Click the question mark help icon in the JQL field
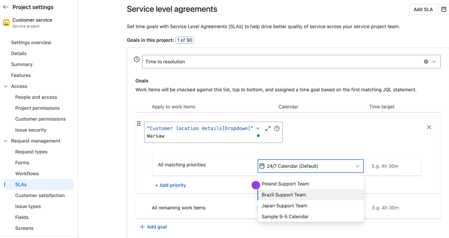The width and height of the screenshot is (449, 238). point(277,128)
